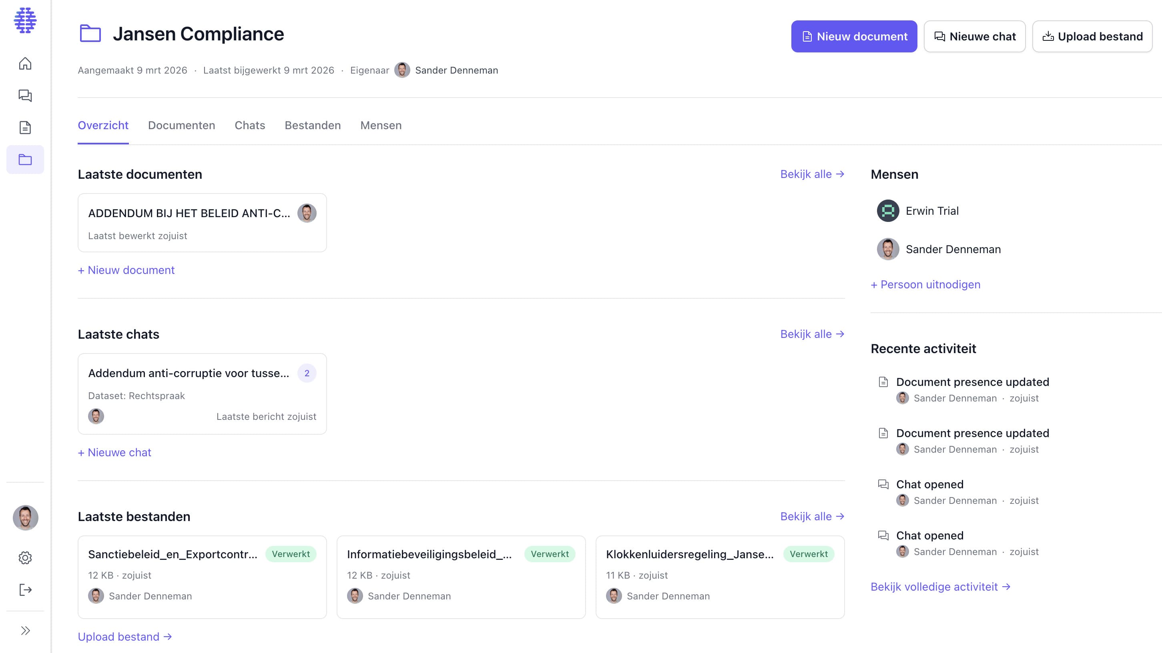Expand sidebar with double chevron icon
The height and width of the screenshot is (653, 1162).
tap(25, 631)
